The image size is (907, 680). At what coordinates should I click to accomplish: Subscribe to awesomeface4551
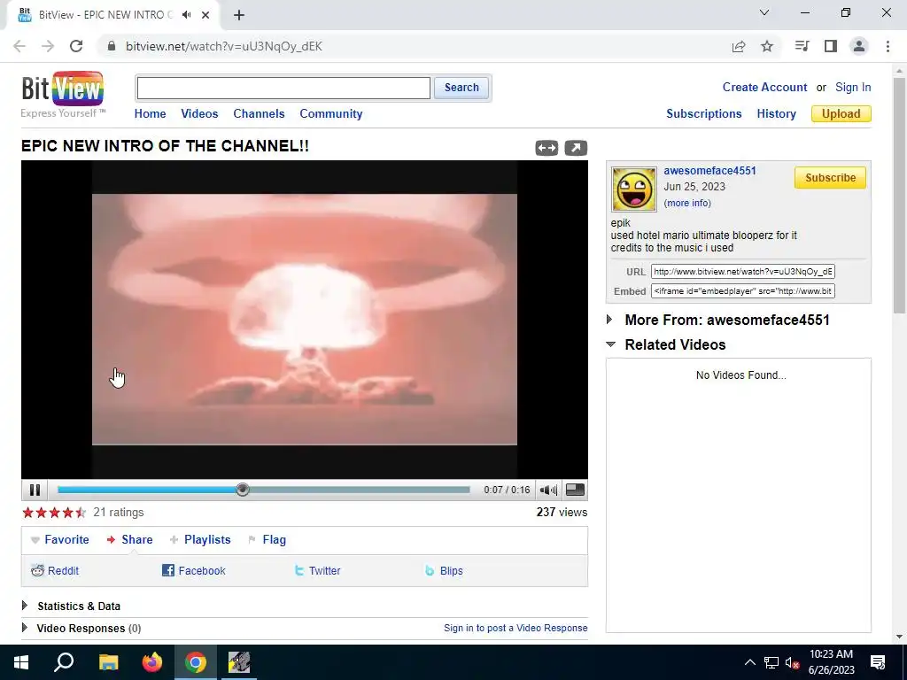pos(830,177)
